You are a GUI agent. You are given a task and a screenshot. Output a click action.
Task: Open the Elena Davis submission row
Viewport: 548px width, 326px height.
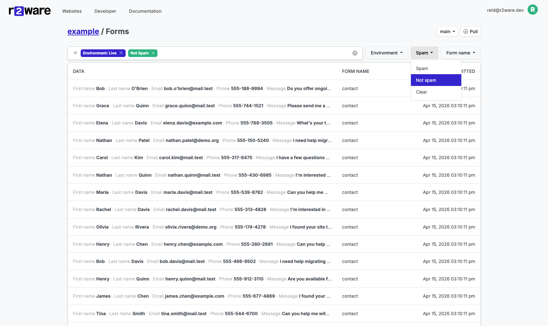click(274, 123)
